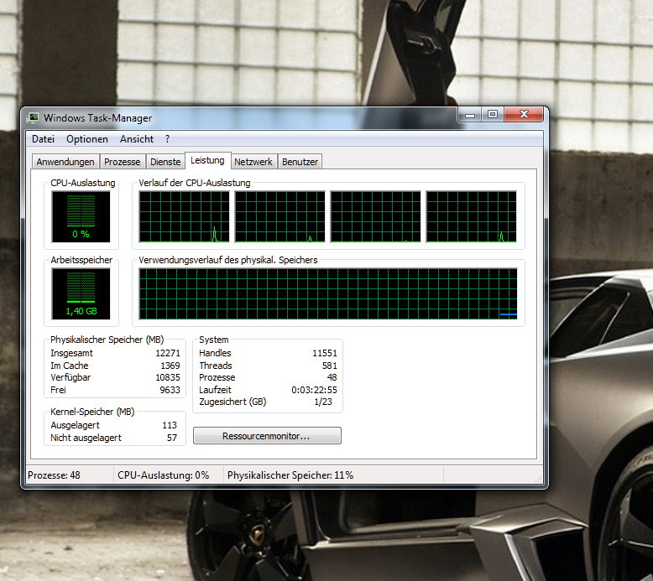
Task: Click the Im Cache value 1369
Action: click(170, 366)
